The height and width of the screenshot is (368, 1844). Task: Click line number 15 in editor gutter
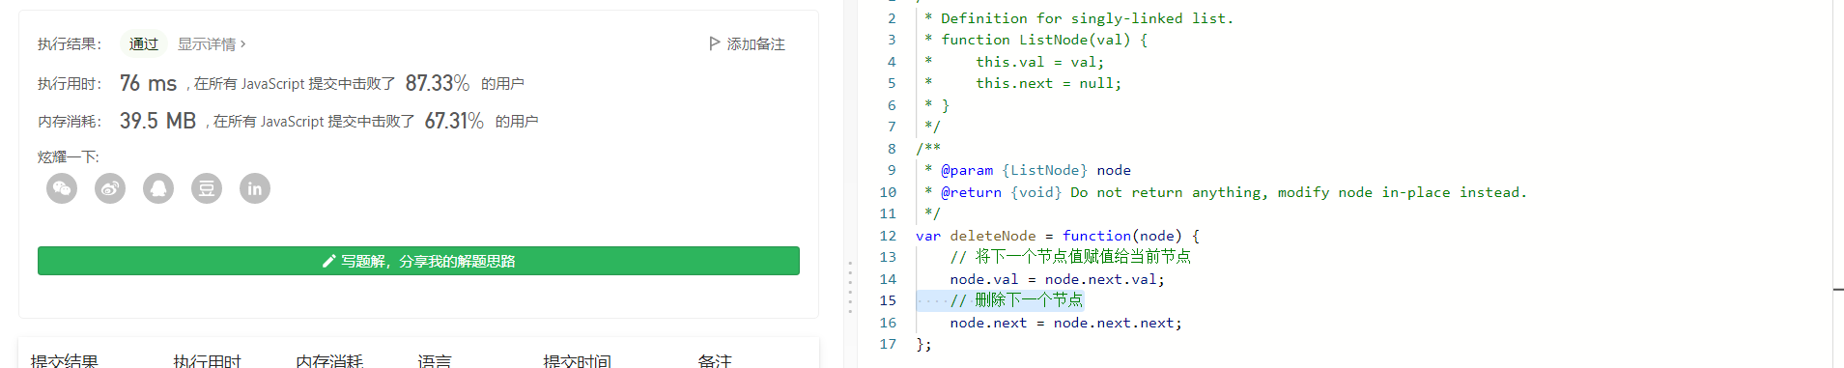pos(888,300)
